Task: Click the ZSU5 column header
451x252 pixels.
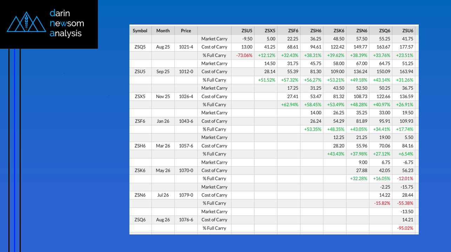Action: coord(247,30)
